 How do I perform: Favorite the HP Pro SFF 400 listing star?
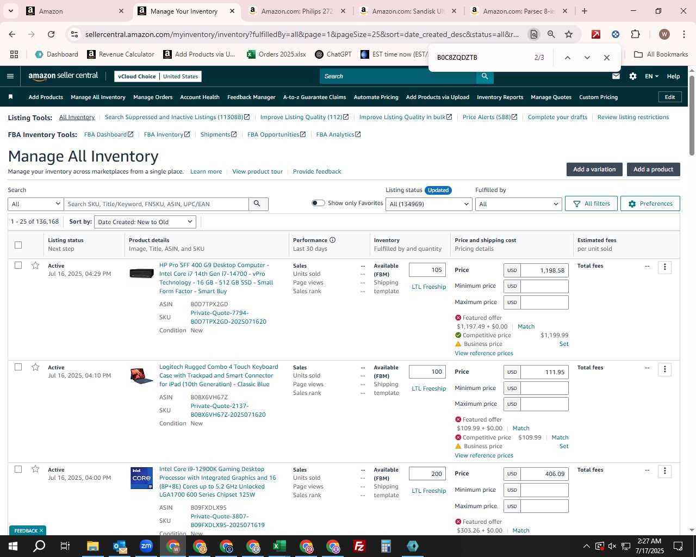pyautogui.click(x=35, y=265)
